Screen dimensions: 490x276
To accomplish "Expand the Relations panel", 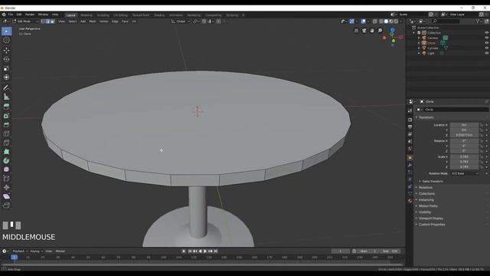I will tap(425, 188).
